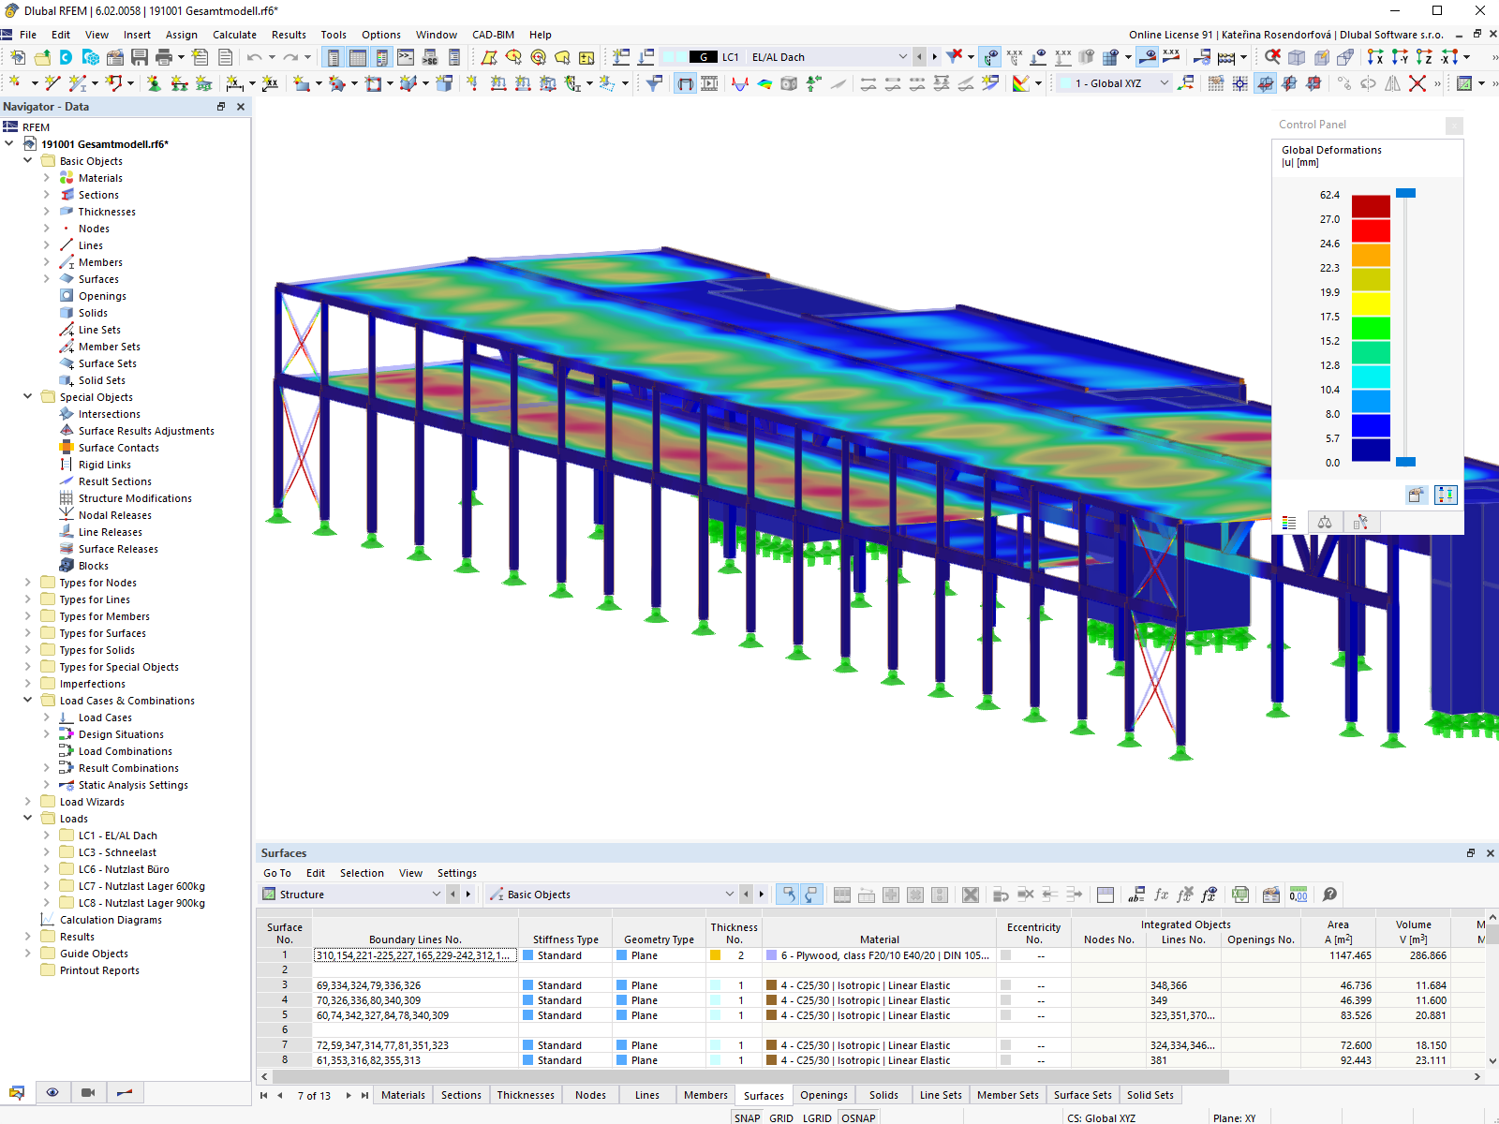Image resolution: width=1499 pixels, height=1124 pixels.
Task: Open the Calculate menu
Action: tap(234, 35)
